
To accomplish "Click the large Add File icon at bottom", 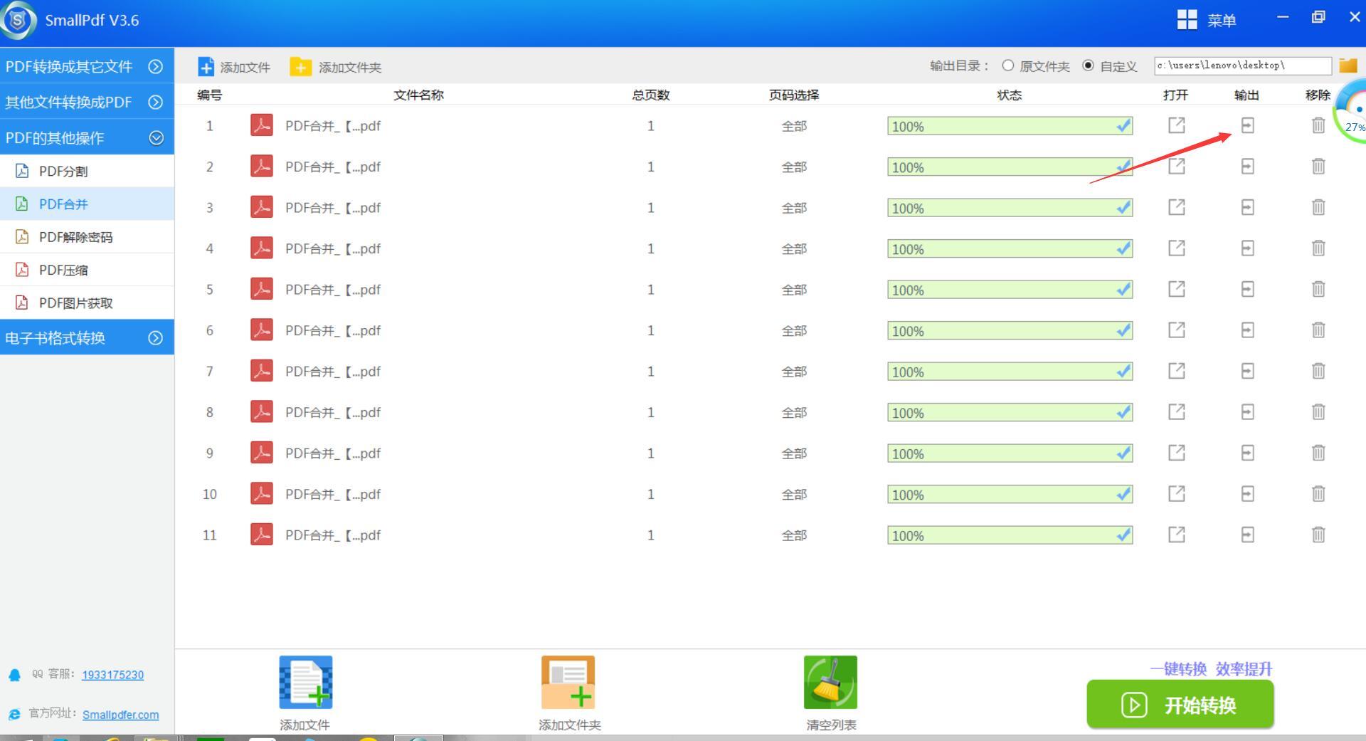I will coord(305,683).
